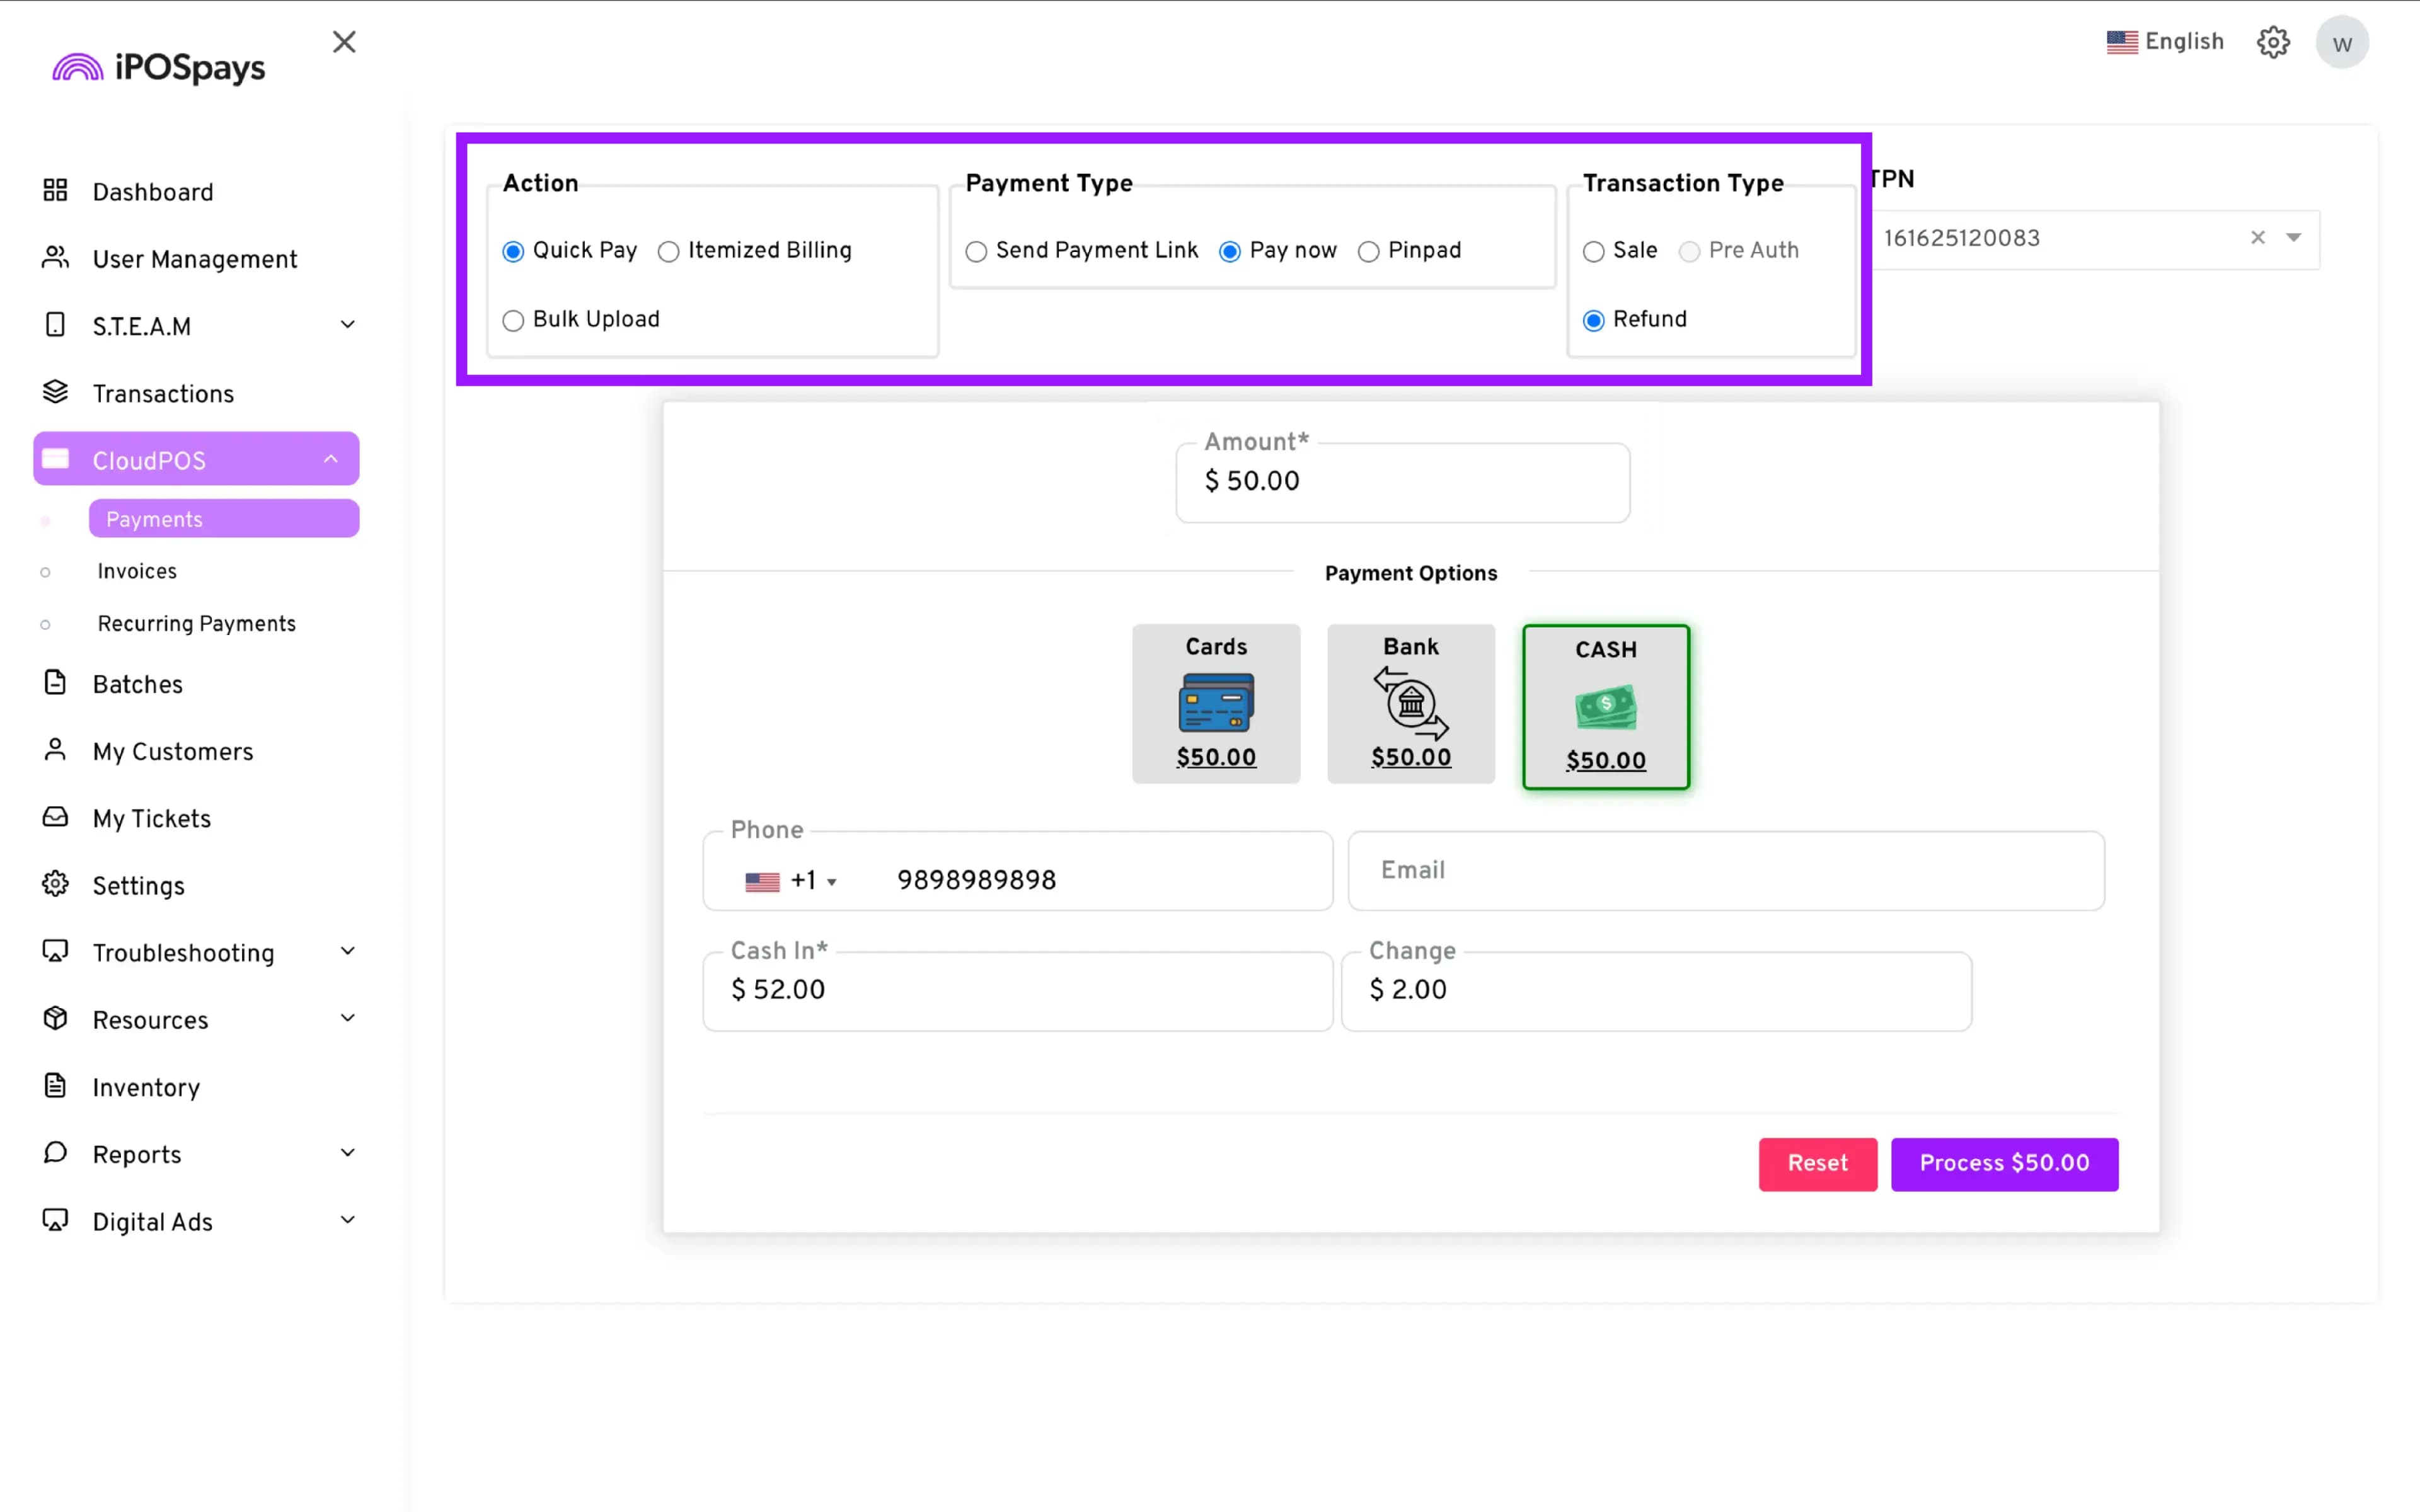Click the Inventory document icon
Screen dimensions: 2420x1512
tap(55, 1086)
